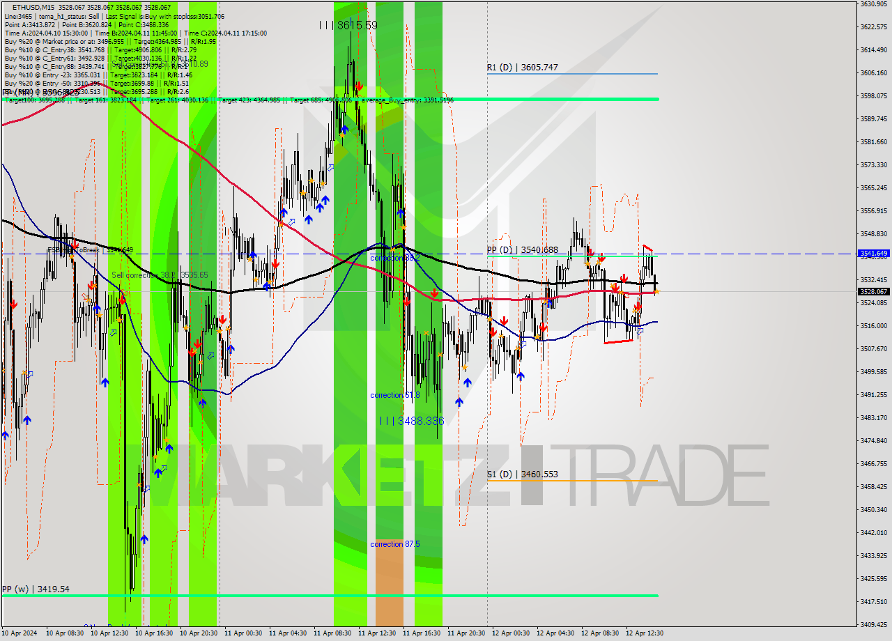Click 3581.660 on the price axis
The image size is (892, 641).
tap(874, 141)
